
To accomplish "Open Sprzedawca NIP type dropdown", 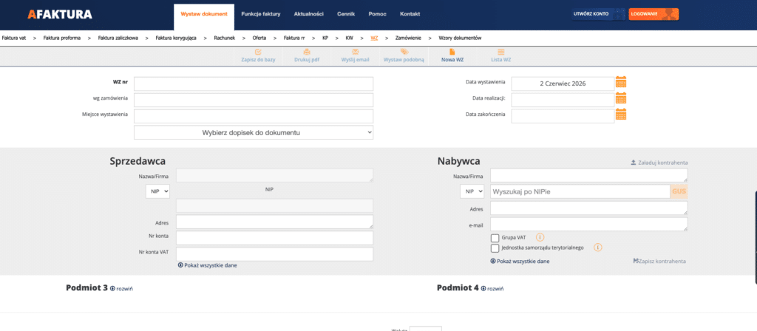I will pyautogui.click(x=158, y=191).
